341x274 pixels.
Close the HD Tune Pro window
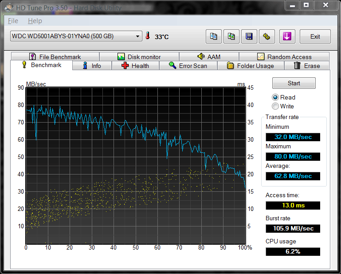(325, 5)
